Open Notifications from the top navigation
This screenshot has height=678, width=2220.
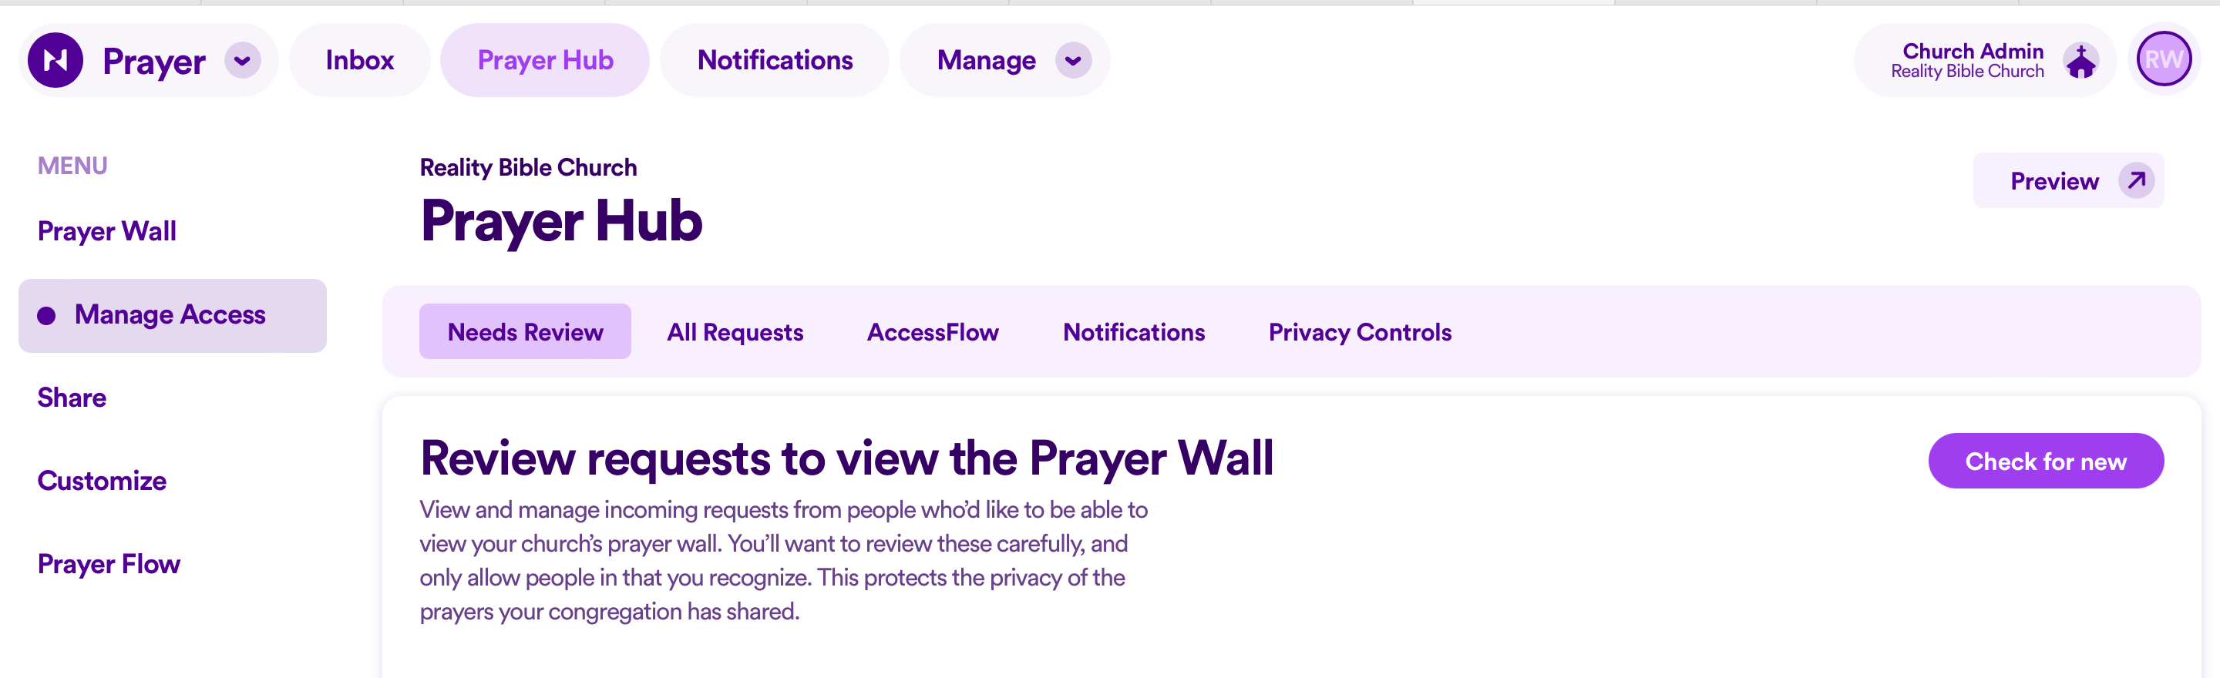775,59
